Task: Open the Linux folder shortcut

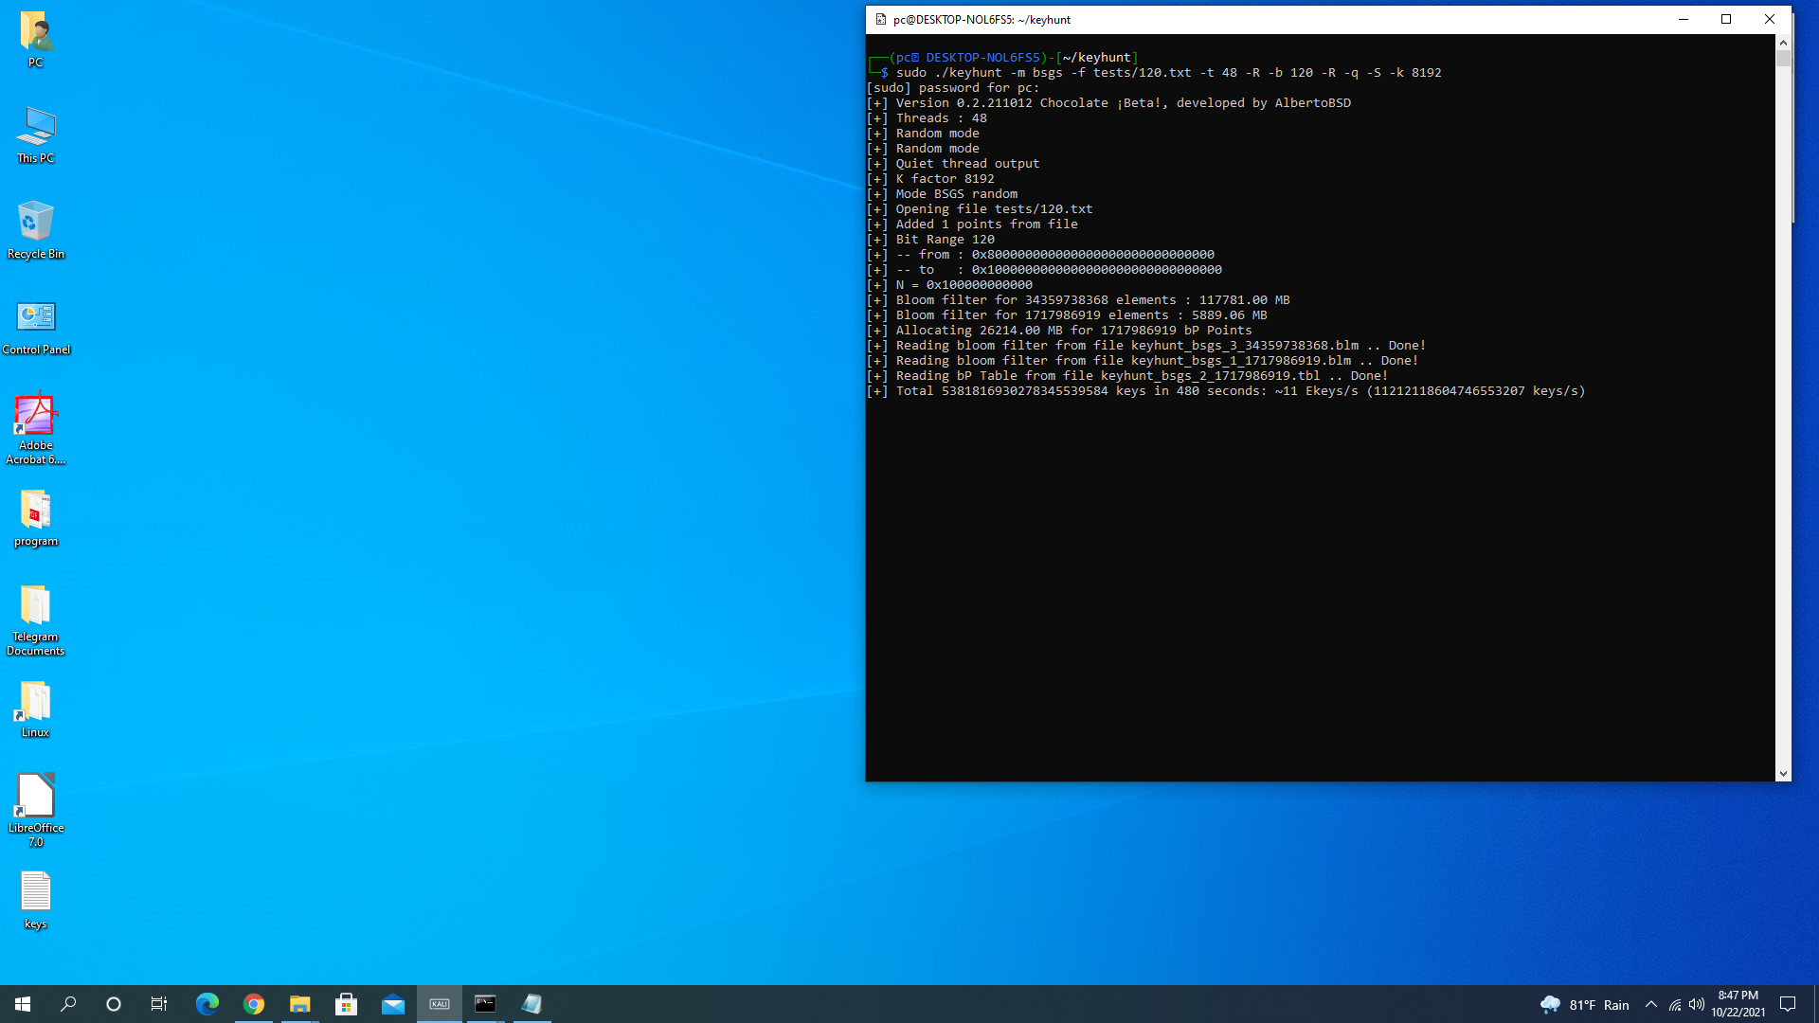Action: 36,709
